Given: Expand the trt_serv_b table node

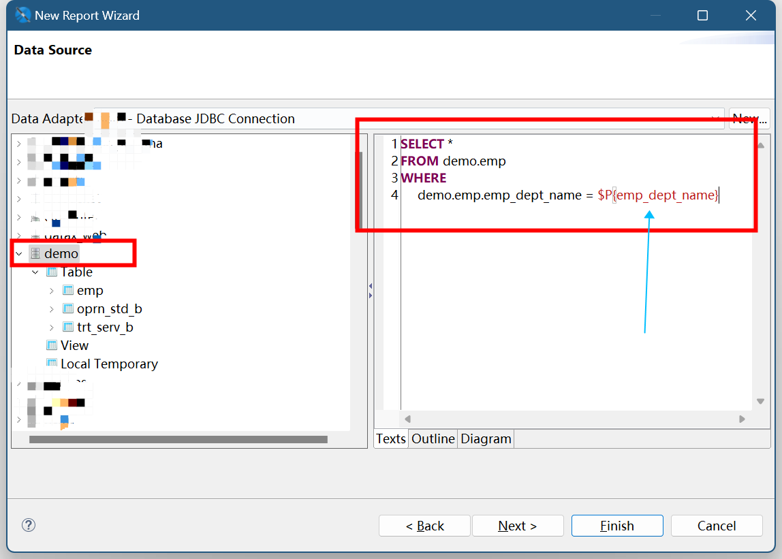Looking at the screenshot, I should [x=52, y=328].
